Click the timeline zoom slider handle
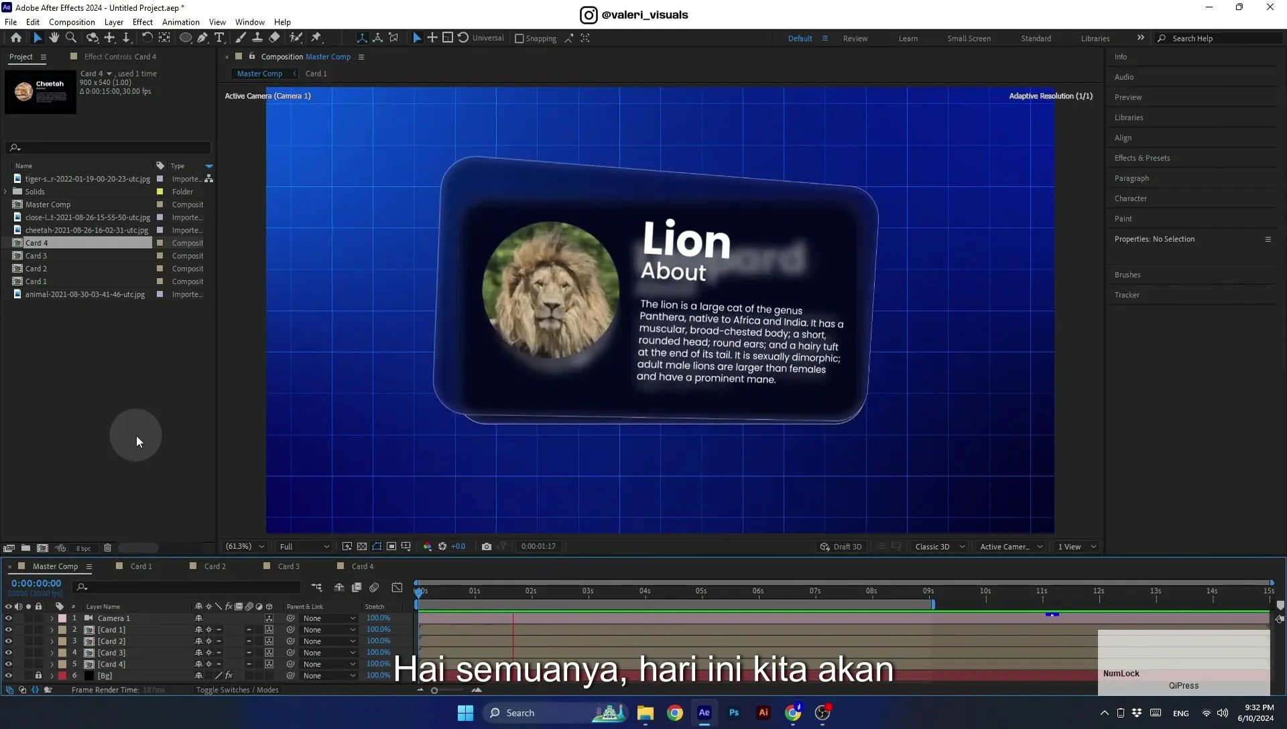Screen dimensions: 1287x729 point(434,691)
